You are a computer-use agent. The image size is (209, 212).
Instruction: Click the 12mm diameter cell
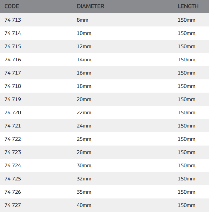(x=84, y=47)
